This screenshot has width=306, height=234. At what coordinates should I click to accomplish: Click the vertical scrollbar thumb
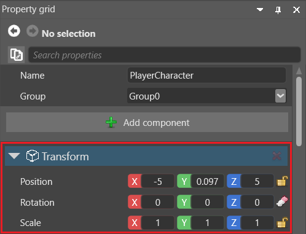click(299, 112)
